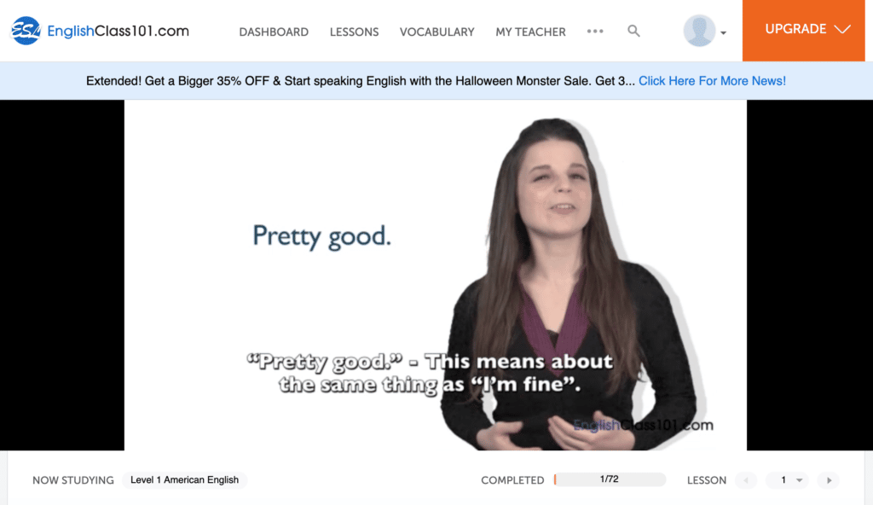873x505 pixels.
Task: Open the VOCABULARY menu item
Action: click(x=437, y=32)
